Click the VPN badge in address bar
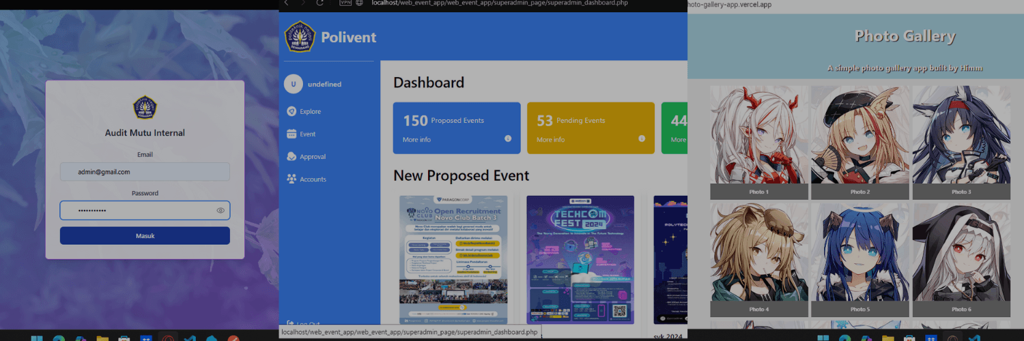 pyautogui.click(x=345, y=3)
